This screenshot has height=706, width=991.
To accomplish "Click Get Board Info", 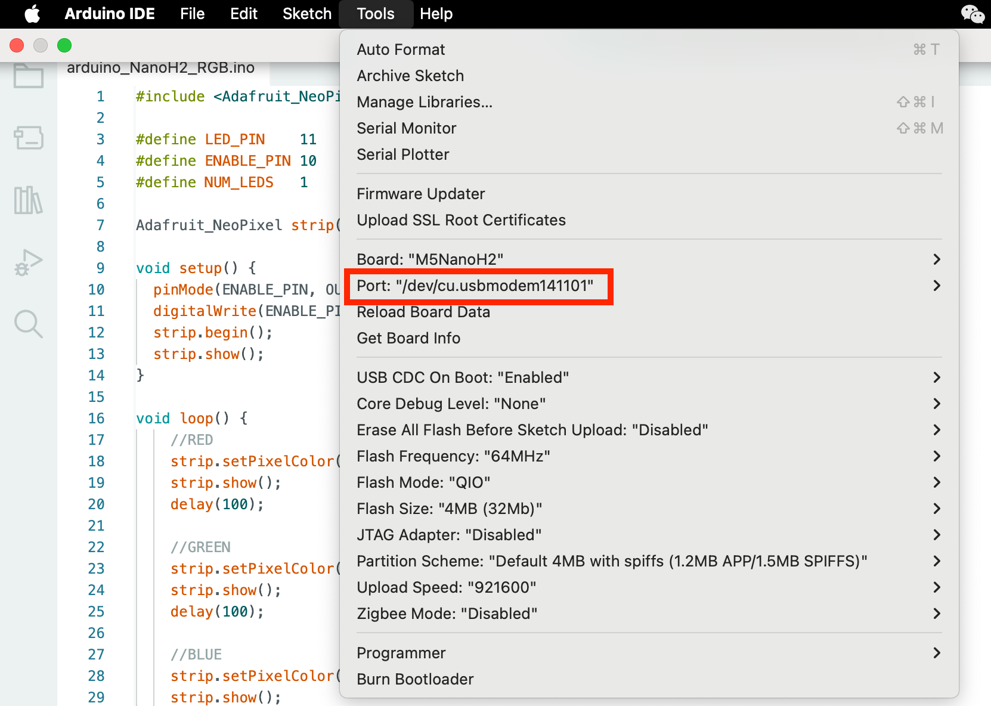I will (408, 338).
